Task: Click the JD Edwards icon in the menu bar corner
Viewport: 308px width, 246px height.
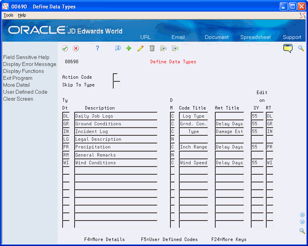Action: click(x=303, y=15)
